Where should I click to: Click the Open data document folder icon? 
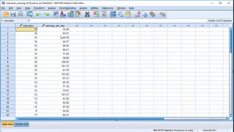click(x=6, y=14)
